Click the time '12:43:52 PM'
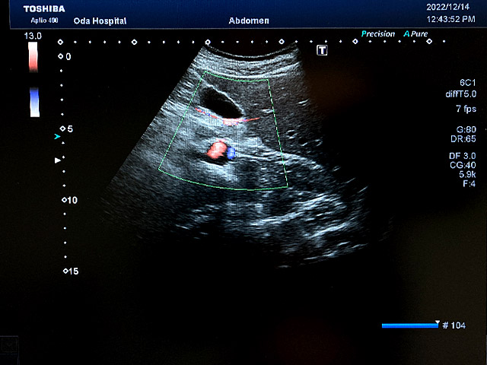 click(x=450, y=19)
